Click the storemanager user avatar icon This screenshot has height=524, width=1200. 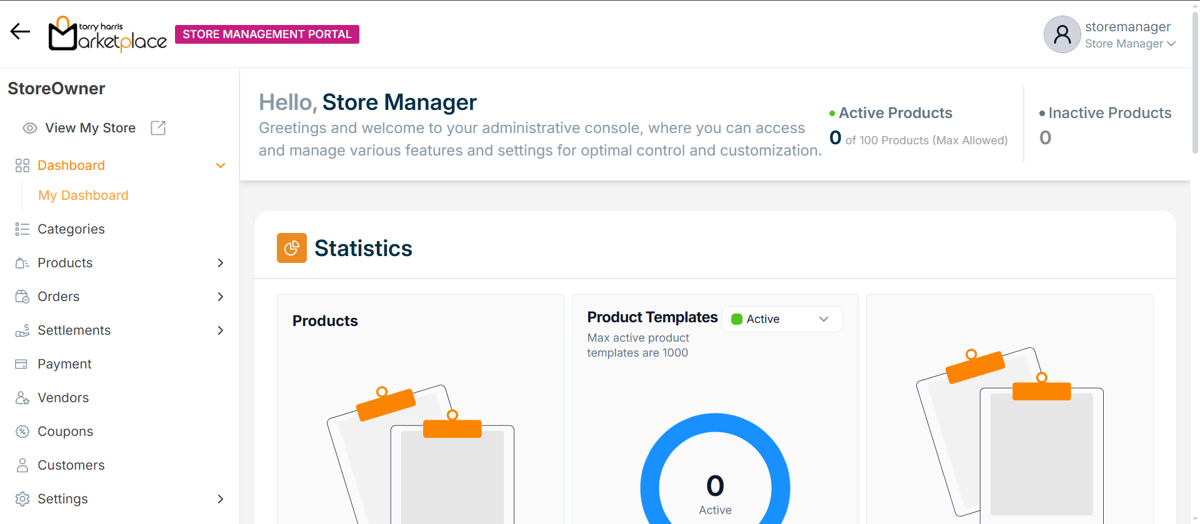click(x=1062, y=34)
